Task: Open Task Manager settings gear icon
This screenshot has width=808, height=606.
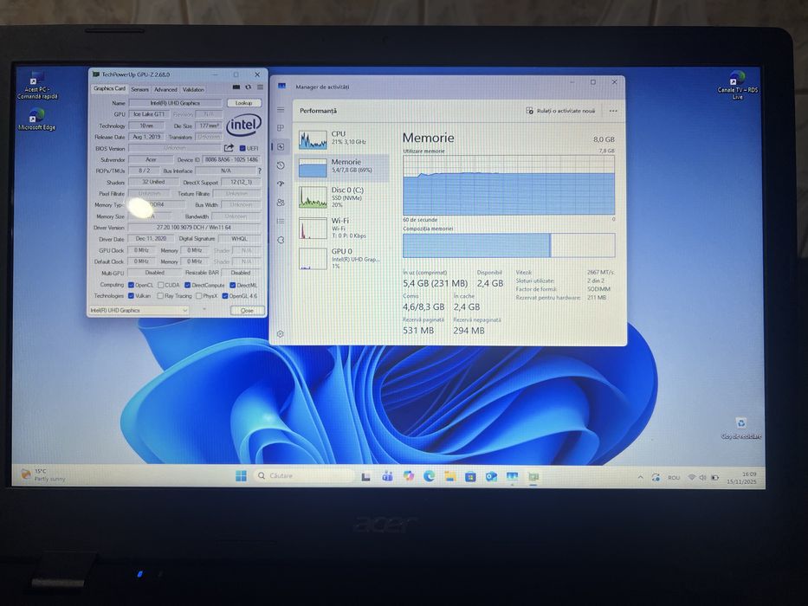Action: (x=281, y=334)
